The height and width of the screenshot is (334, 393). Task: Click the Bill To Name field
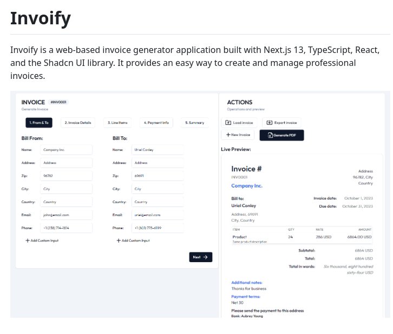(x=157, y=150)
